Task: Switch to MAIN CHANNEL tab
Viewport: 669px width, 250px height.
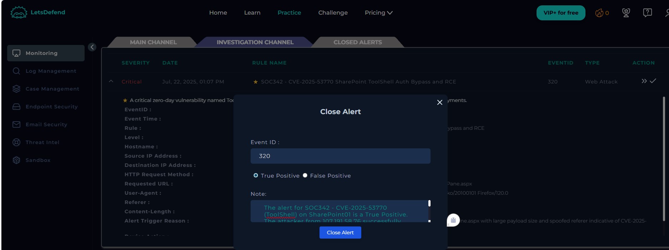Action: (x=153, y=42)
